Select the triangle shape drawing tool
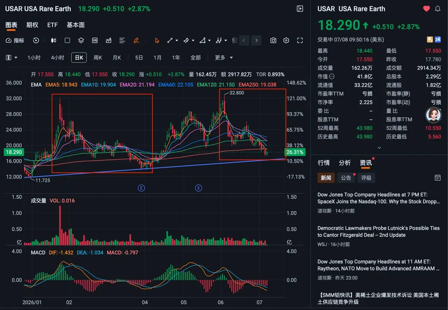The image size is (448, 310). [x=202, y=40]
